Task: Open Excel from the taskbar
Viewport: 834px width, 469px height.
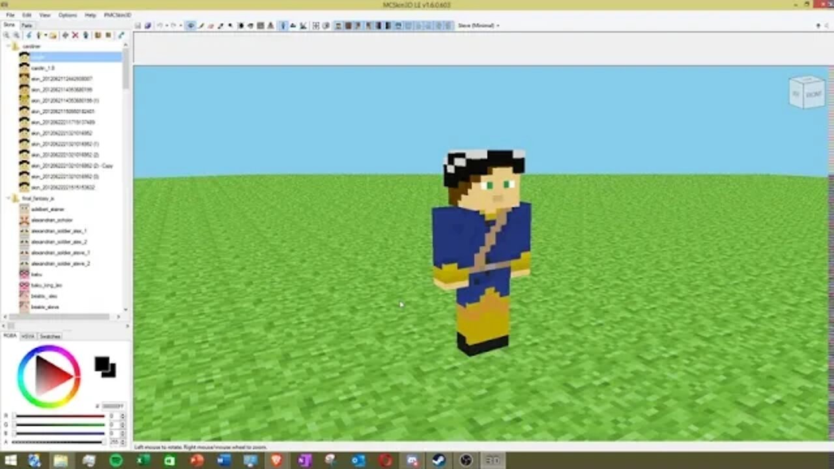Action: 143,461
